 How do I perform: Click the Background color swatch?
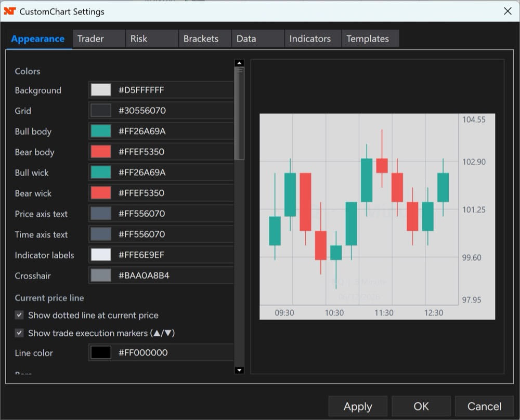click(x=101, y=90)
